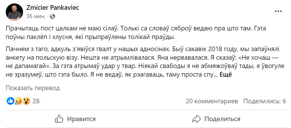Show the 20 комментариев comments
The height and width of the screenshot is (128, 291).
(212, 101)
